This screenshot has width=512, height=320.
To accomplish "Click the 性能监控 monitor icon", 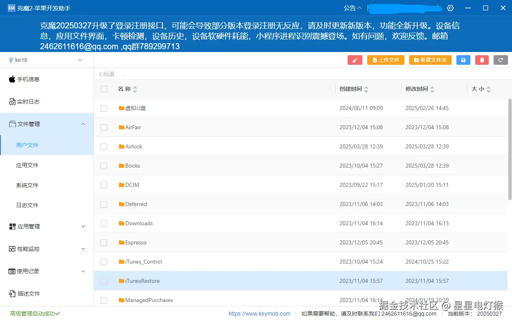I will (12, 249).
